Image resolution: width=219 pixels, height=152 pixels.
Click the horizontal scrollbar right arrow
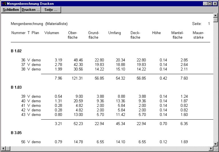tap(211, 149)
